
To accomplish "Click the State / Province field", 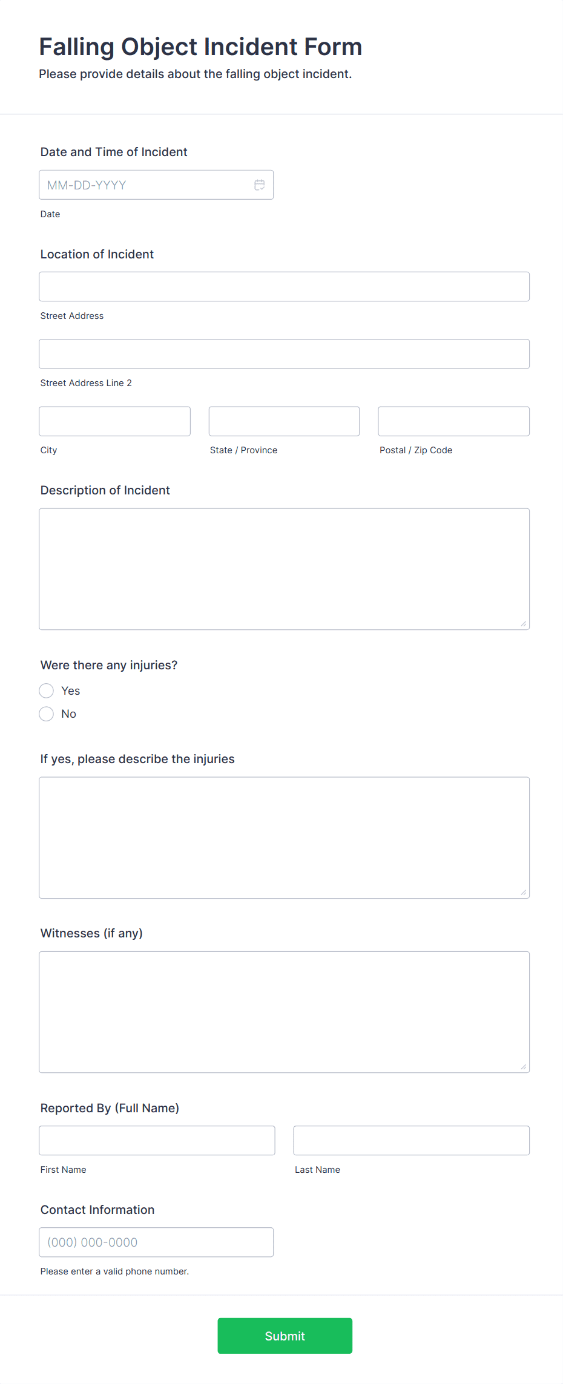I will point(284,421).
